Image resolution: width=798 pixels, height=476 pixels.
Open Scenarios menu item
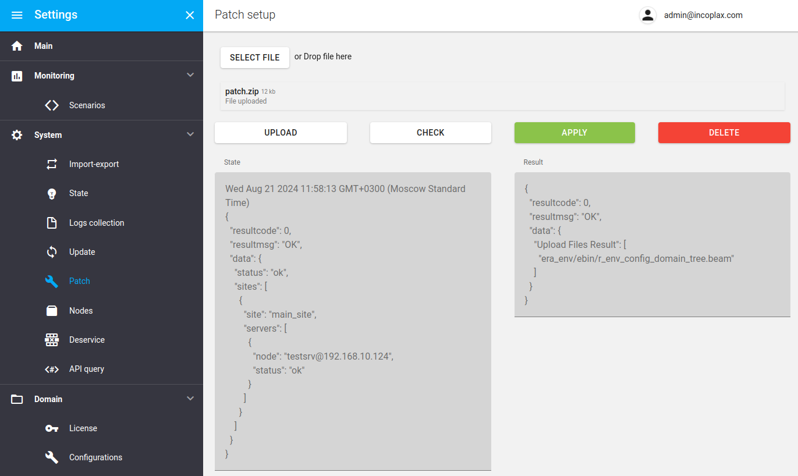[101, 105]
